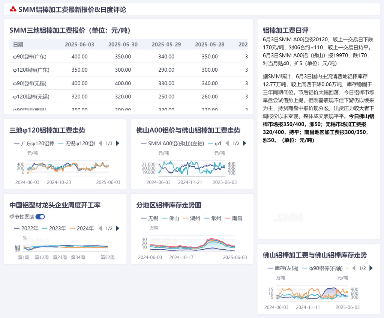Click the 中国铝型材龙头企业周度开工率 chart title

pos(55,205)
